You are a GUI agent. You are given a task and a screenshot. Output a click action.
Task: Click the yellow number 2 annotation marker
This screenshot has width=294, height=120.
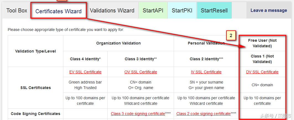pyautogui.click(x=231, y=35)
